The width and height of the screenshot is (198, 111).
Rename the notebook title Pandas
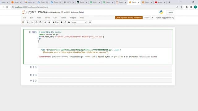point(42,12)
